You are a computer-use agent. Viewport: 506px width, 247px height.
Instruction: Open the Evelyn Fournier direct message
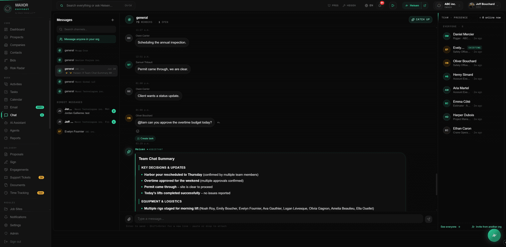click(86, 132)
